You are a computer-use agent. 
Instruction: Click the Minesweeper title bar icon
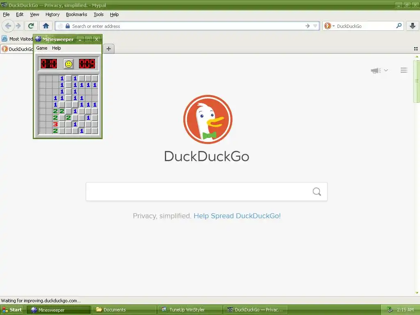pos(38,39)
